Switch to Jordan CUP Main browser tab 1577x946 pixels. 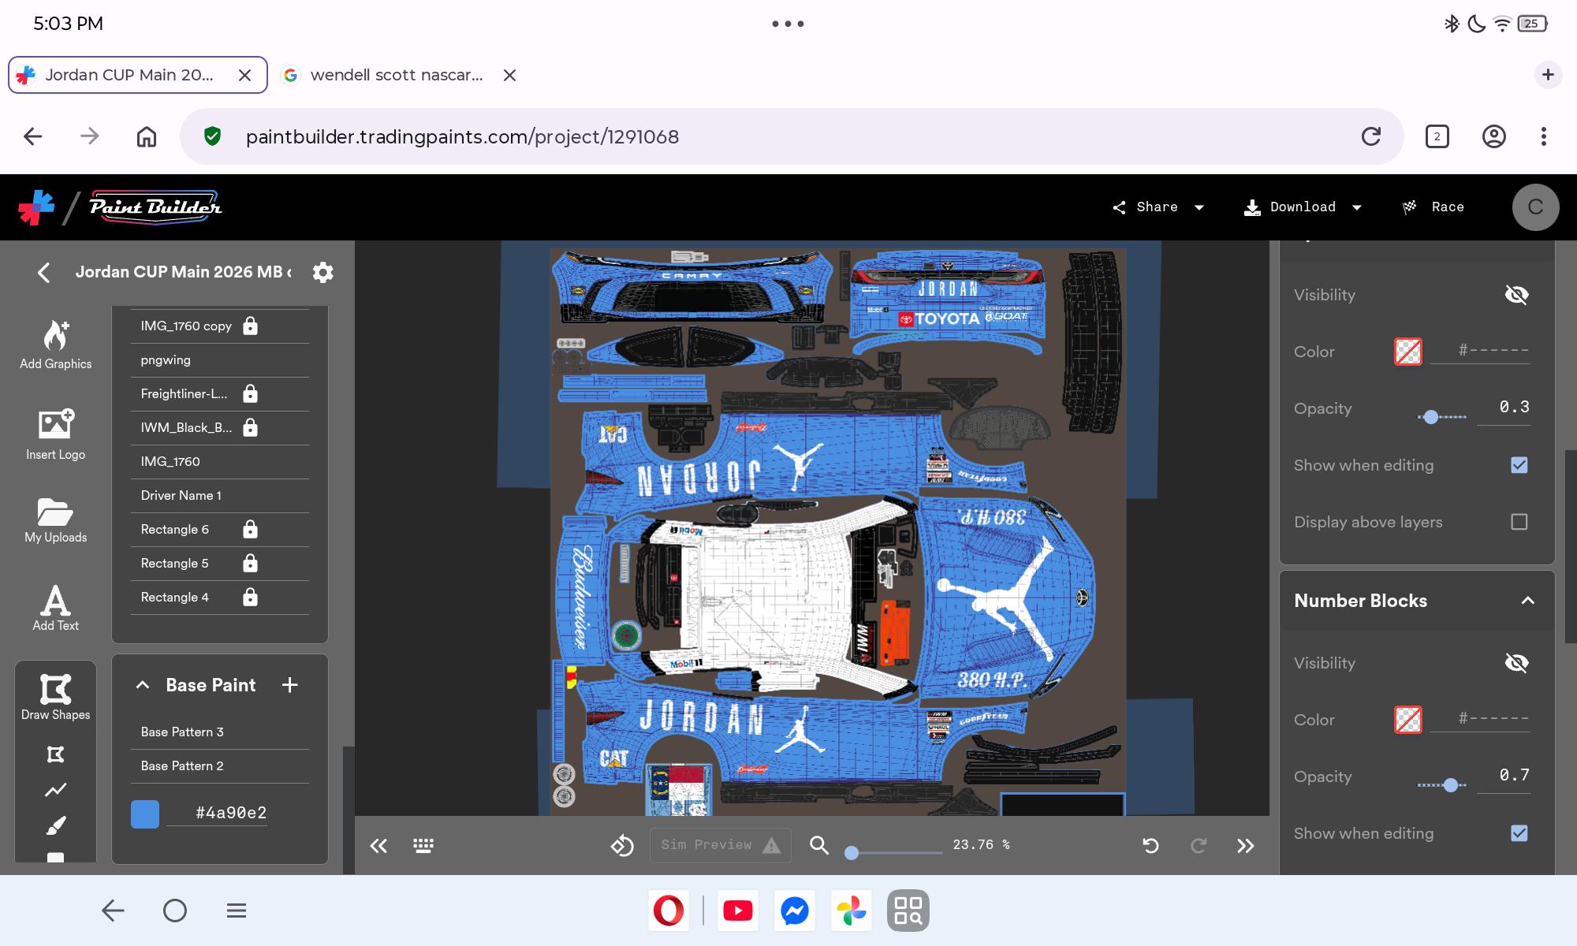pyautogui.click(x=138, y=75)
